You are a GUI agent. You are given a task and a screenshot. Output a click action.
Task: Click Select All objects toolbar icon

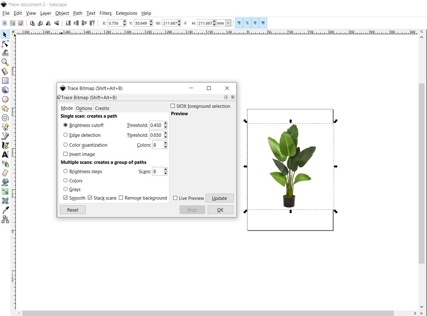point(5,23)
